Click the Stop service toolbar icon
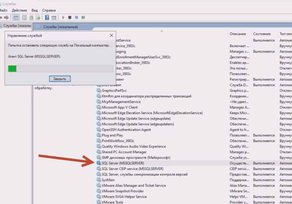Image resolution: width=292 pixels, height=204 pixels. pyautogui.click(x=70, y=18)
